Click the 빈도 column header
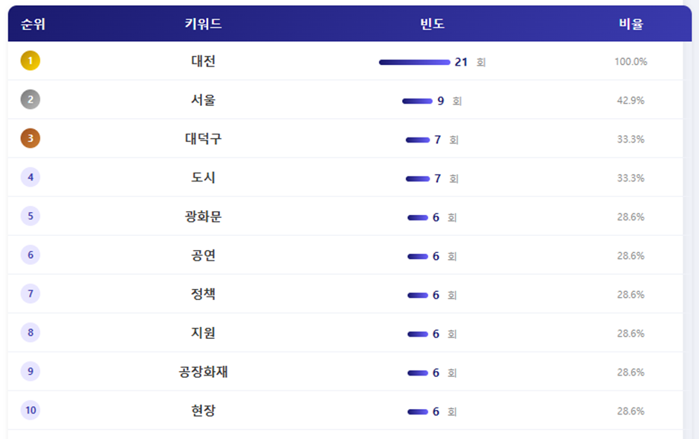699x439 pixels. pos(433,24)
